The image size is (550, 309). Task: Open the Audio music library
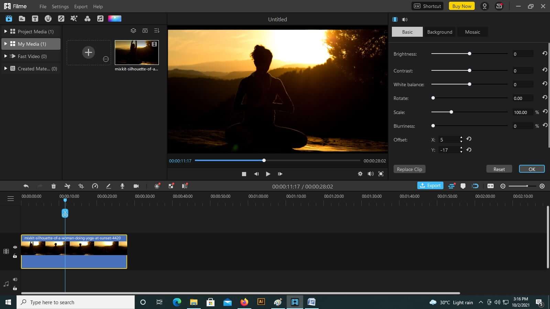[x=100, y=19]
